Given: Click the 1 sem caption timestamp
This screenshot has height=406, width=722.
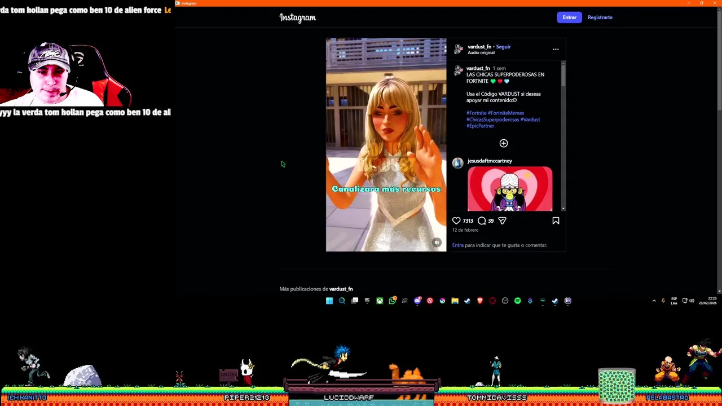Looking at the screenshot, I should coord(499,68).
